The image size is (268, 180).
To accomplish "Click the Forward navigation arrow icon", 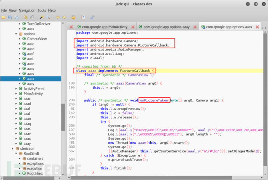I will click(63, 17).
